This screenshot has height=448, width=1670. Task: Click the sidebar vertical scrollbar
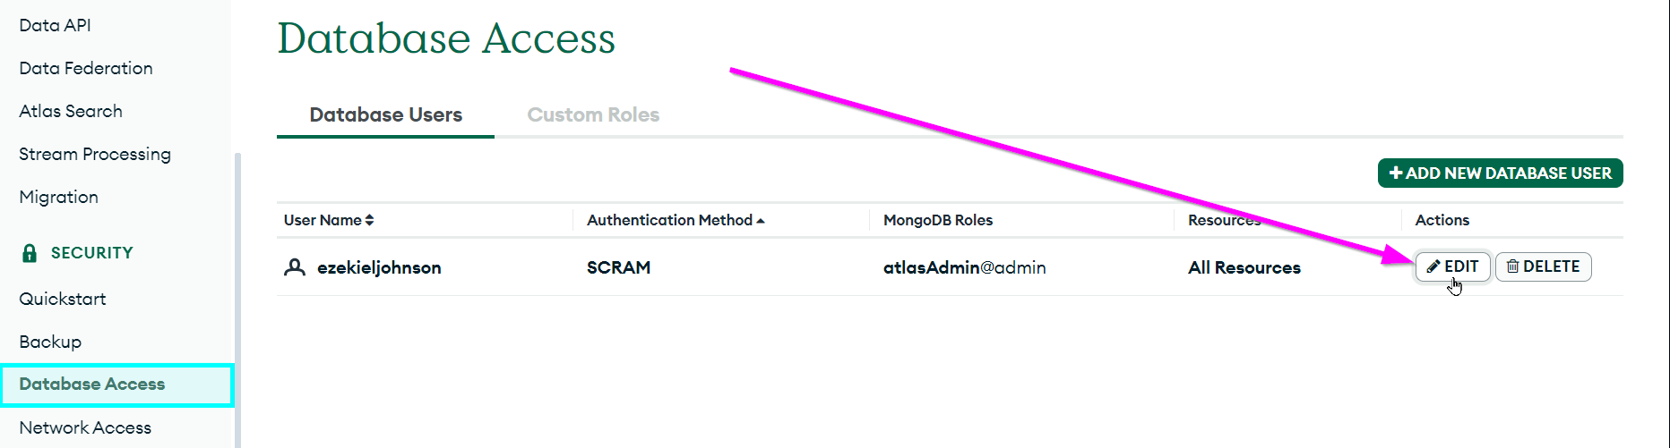(237, 300)
